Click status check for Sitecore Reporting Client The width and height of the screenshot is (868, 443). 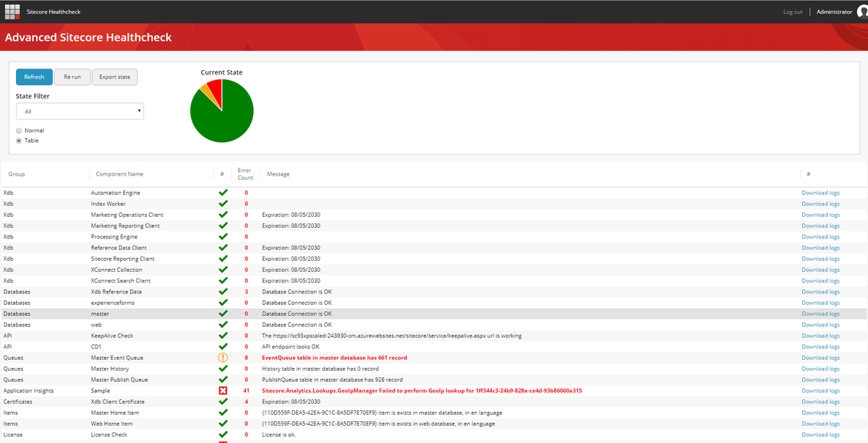click(x=223, y=259)
